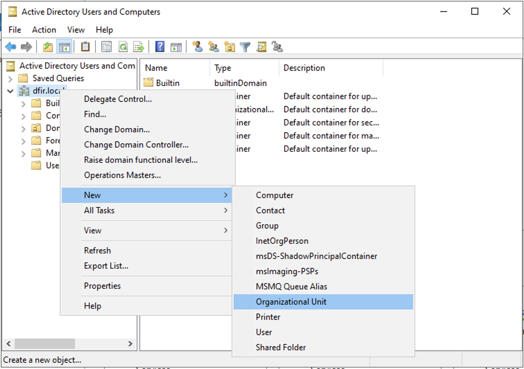Image resolution: width=524 pixels, height=369 pixels.
Task: Expand the Saved Queries tree node
Action: 10,79
